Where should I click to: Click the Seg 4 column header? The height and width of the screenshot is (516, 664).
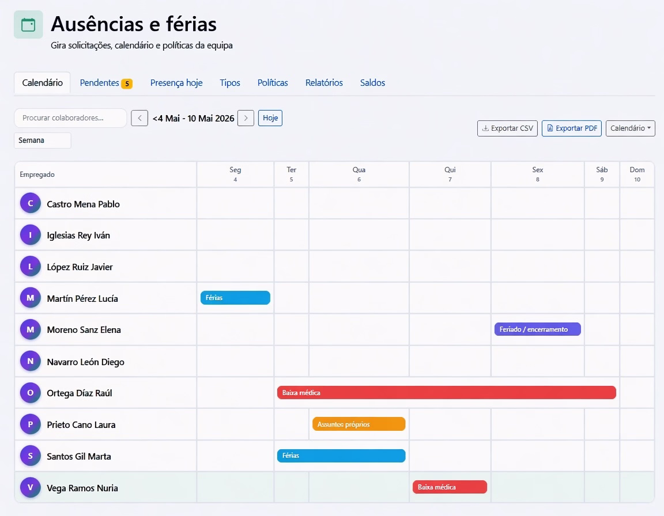(x=235, y=174)
